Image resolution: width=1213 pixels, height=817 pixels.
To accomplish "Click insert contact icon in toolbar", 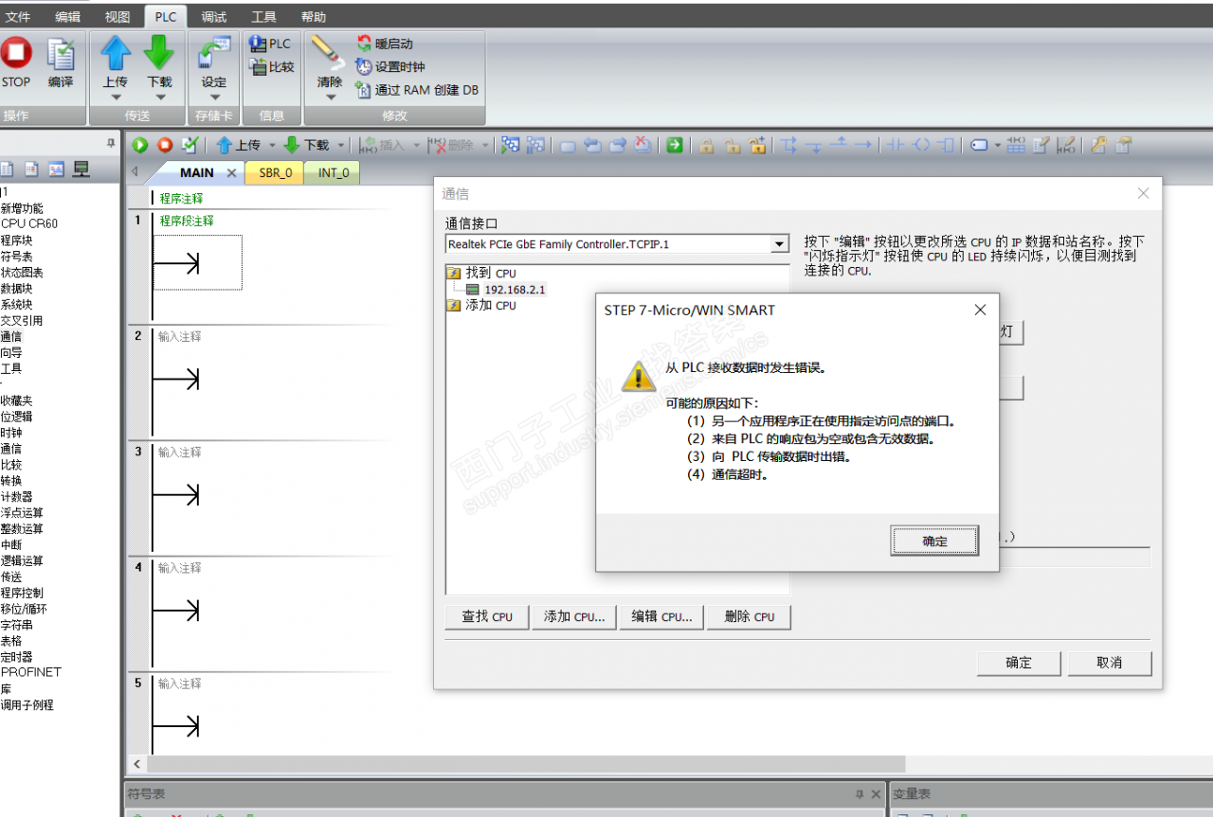I will pos(895,145).
